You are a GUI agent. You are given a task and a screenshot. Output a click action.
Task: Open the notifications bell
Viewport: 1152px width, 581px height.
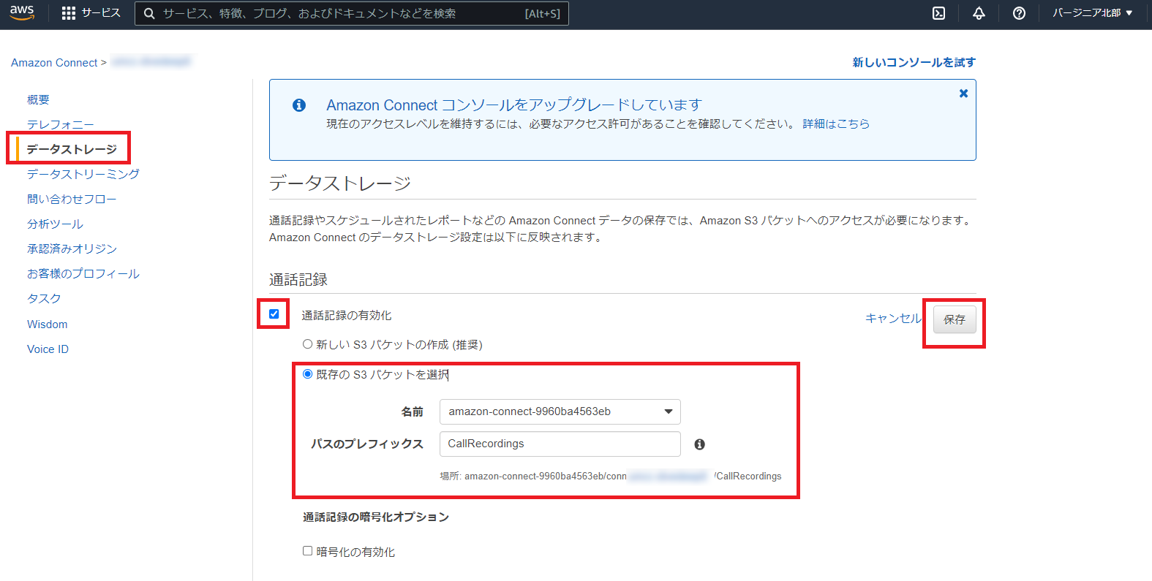tap(979, 13)
